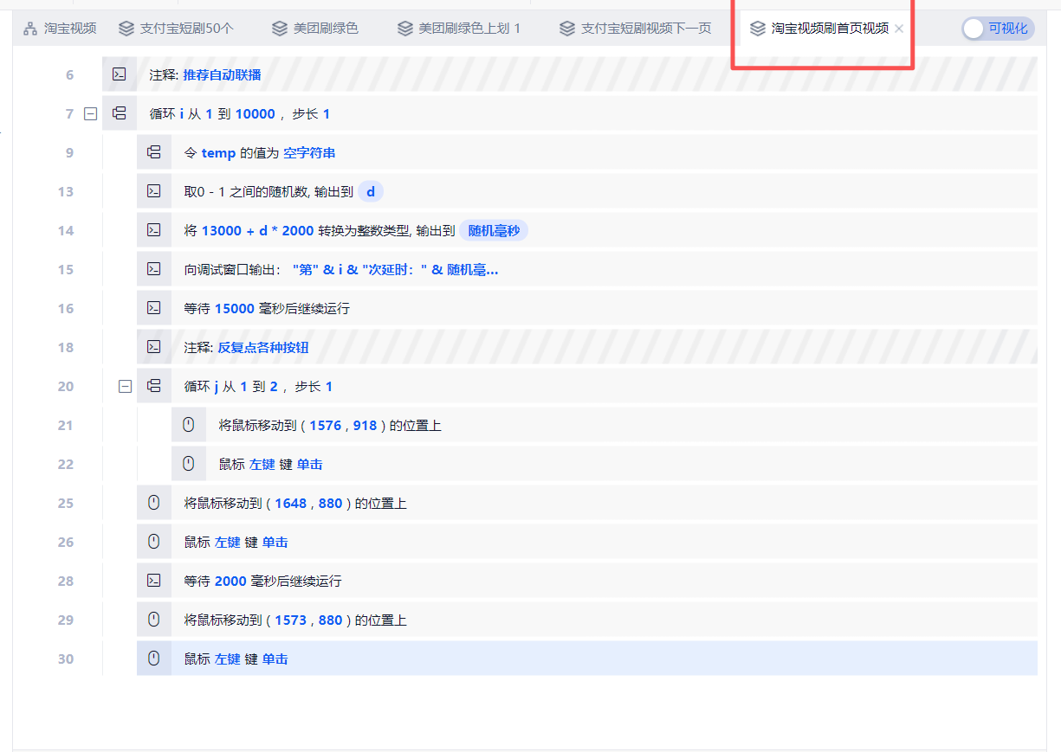This screenshot has width=1061, height=752.
Task: Click the 随机毫秒 output variable on line 14
Action: tap(494, 230)
